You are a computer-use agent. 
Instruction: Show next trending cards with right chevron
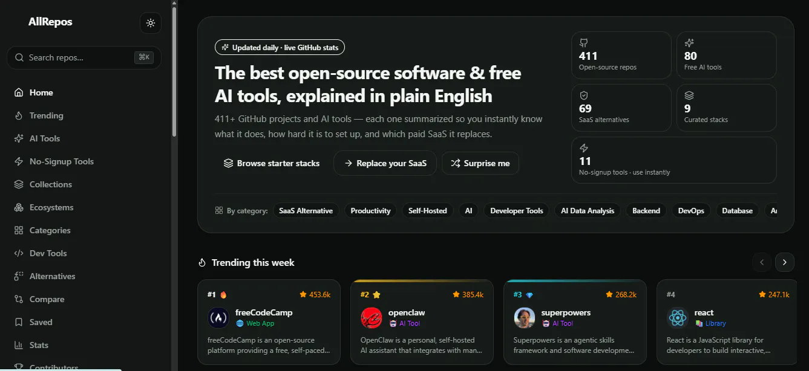[x=785, y=262]
